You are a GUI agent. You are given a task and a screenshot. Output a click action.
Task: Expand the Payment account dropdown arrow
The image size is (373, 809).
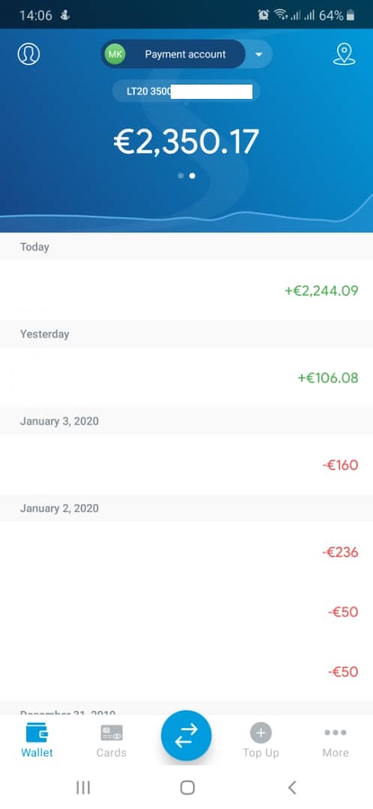coord(259,54)
